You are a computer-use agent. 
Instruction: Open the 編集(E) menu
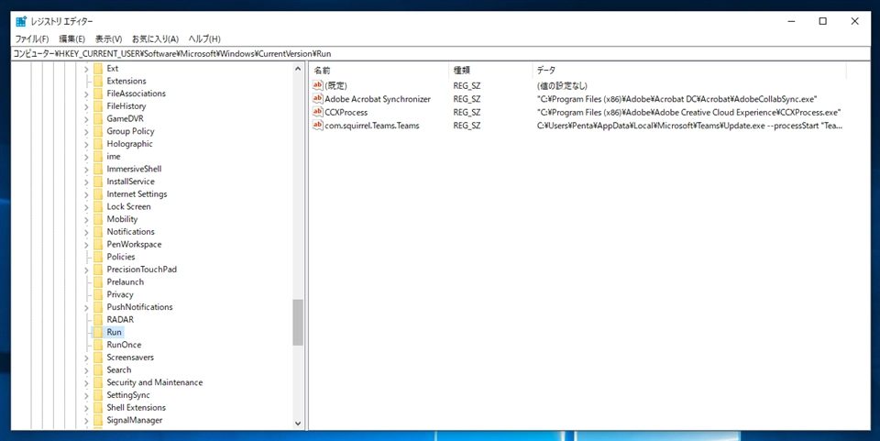coord(71,39)
